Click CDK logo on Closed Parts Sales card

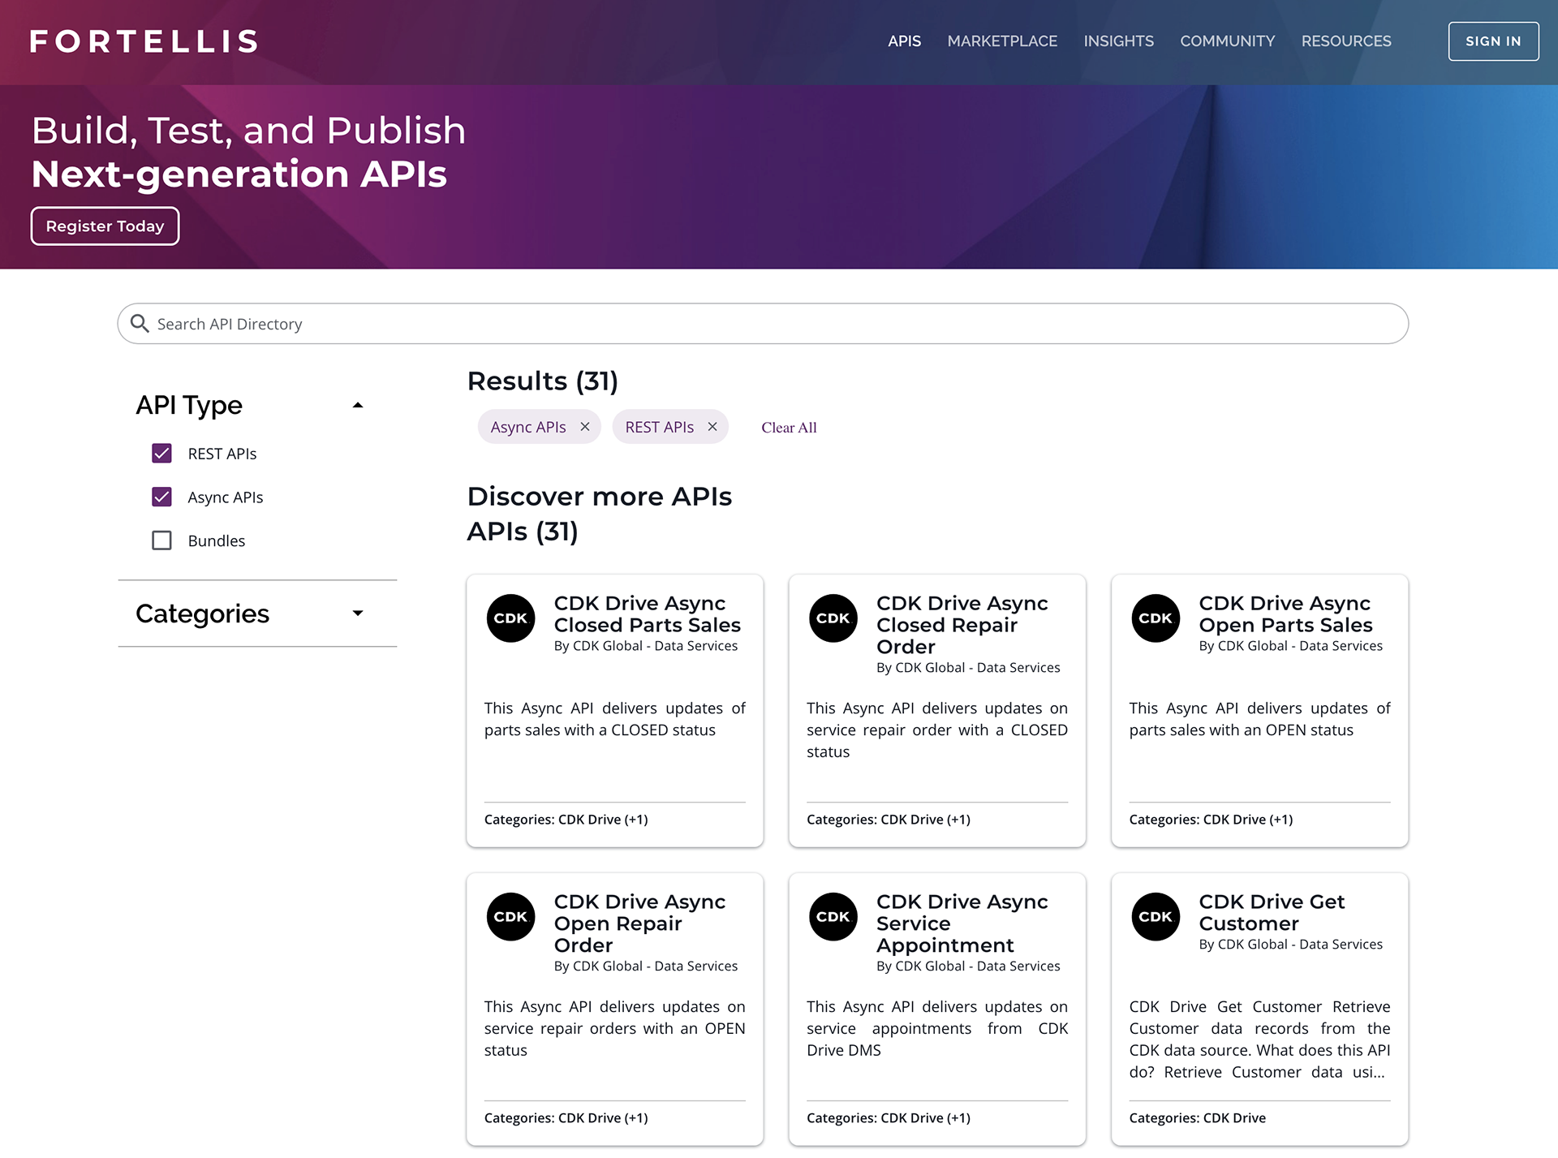coord(510,618)
